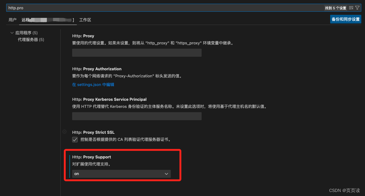Viewport: 365px width, 196px height.
Task: Clear settings search input icon
Action: pyautogui.click(x=351, y=8)
